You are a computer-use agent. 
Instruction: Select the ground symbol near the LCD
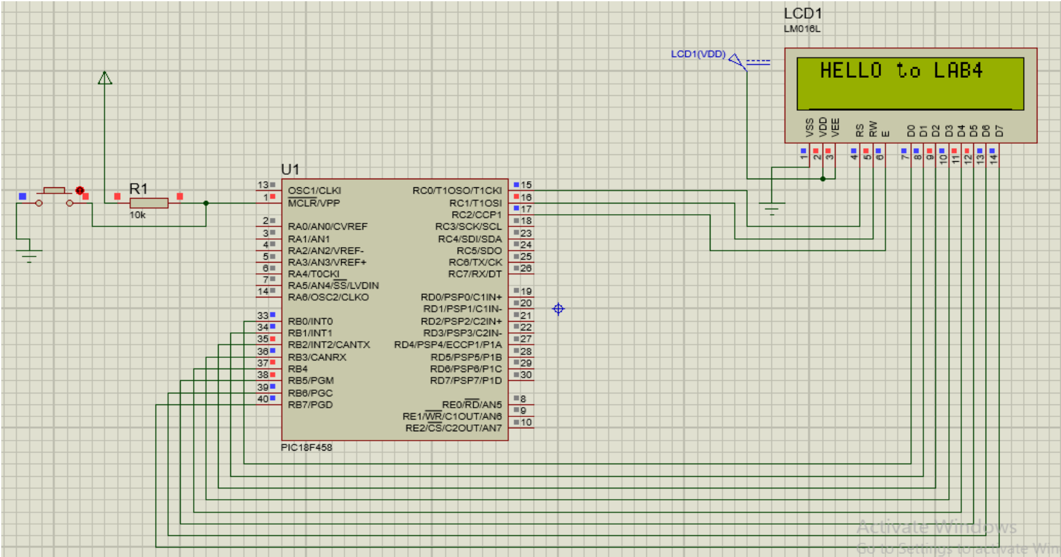click(x=772, y=209)
